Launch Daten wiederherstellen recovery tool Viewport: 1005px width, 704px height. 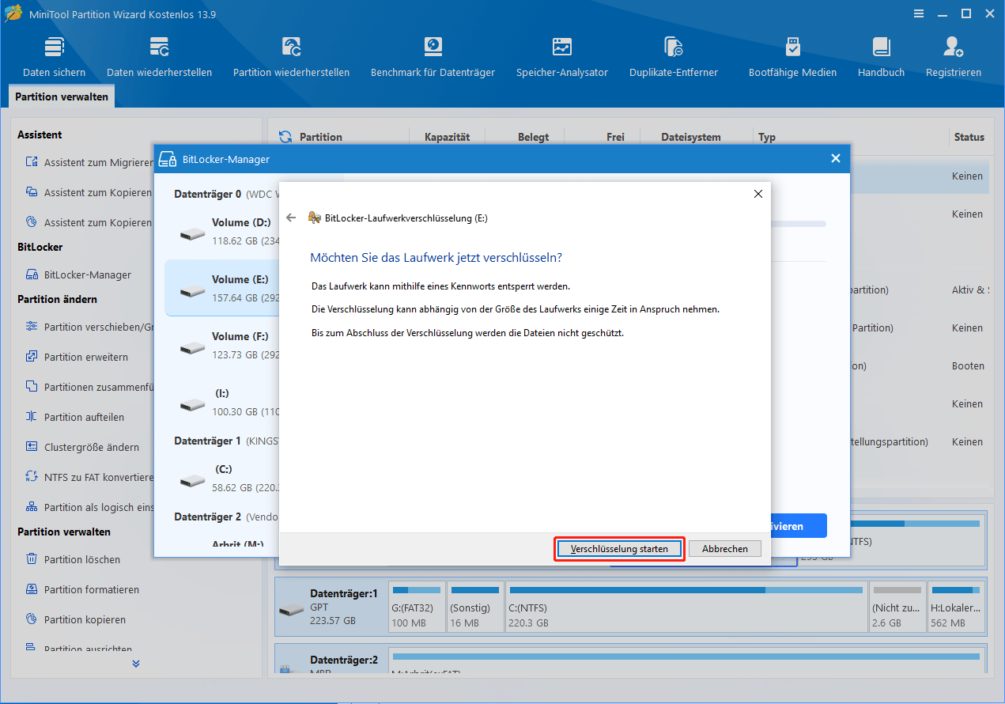[x=159, y=57]
